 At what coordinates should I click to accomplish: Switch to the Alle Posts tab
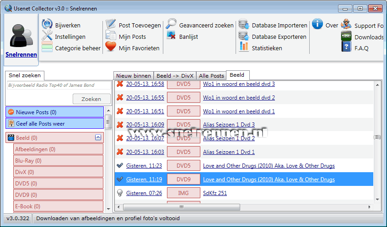tap(211, 76)
